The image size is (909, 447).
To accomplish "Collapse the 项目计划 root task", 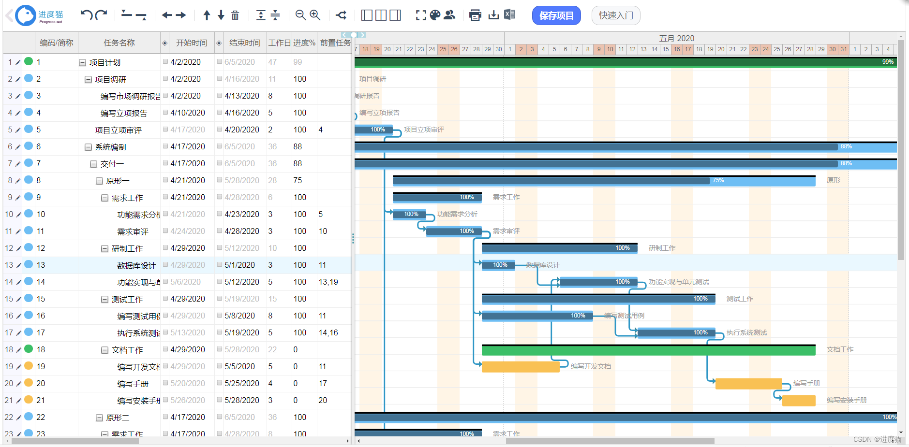I will coord(82,63).
